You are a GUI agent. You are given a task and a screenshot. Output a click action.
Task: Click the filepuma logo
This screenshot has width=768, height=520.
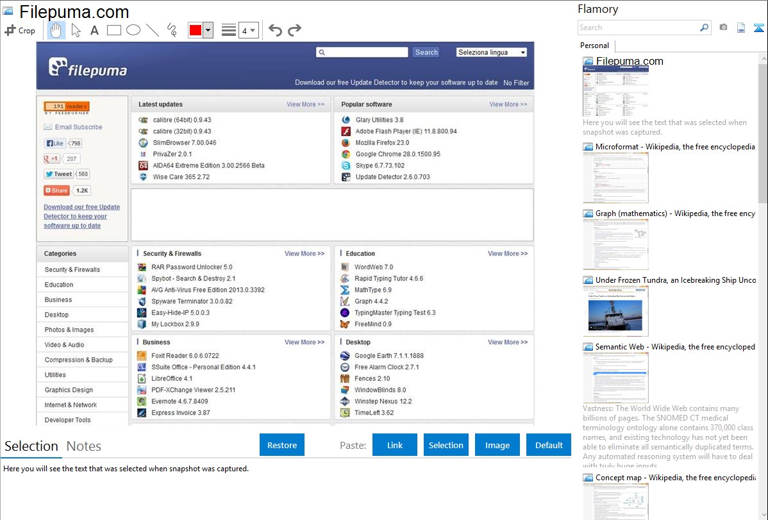[x=88, y=67]
